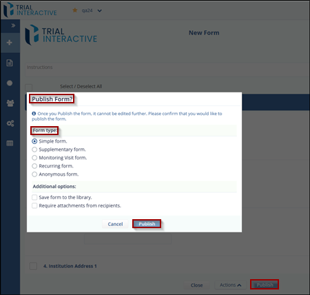Open the users group icon in sidebar

pos(10,103)
